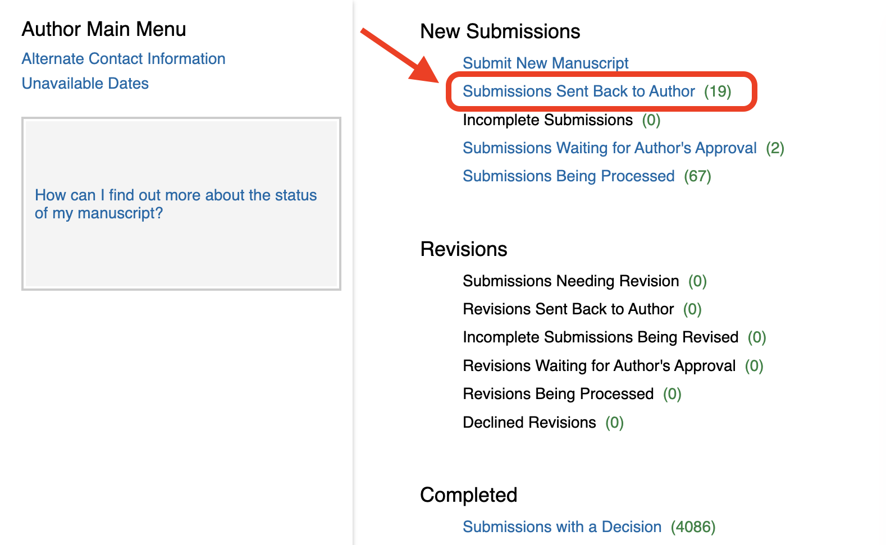The height and width of the screenshot is (545, 886).
Task: Open Submissions Sent Back to Author
Action: coord(578,91)
